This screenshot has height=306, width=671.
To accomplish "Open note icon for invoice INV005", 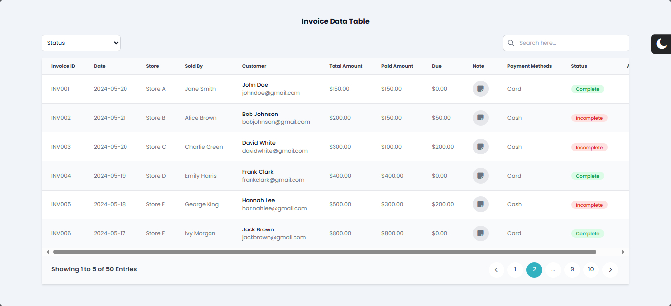I will [480, 204].
